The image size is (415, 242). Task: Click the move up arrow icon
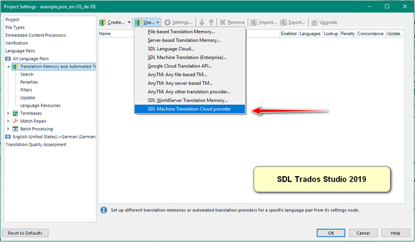coord(211,22)
